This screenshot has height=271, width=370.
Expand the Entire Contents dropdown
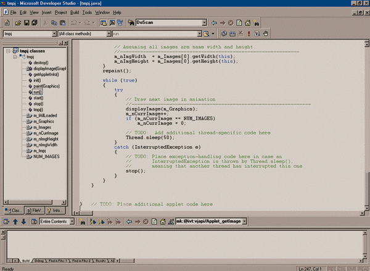click(x=72, y=221)
